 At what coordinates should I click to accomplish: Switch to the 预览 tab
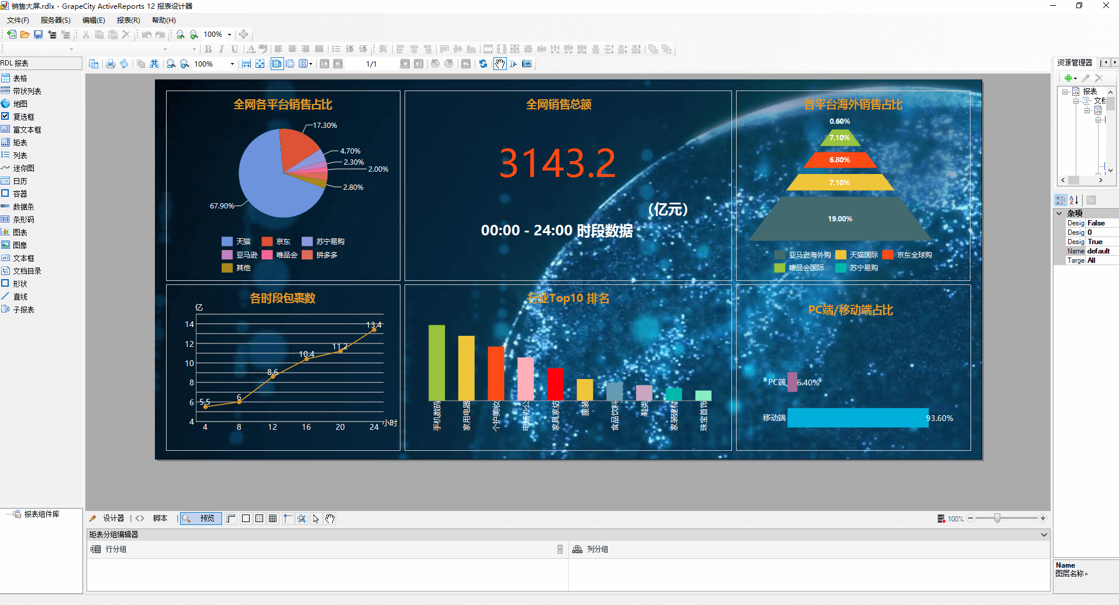tap(201, 519)
